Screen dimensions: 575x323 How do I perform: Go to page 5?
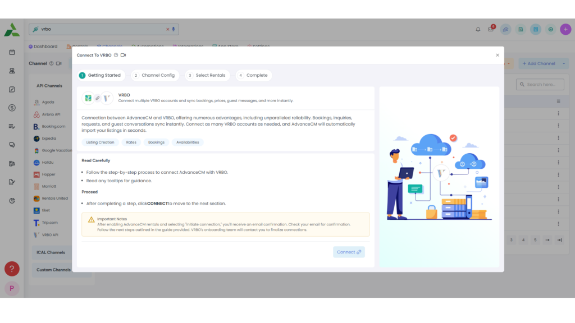[x=535, y=240]
